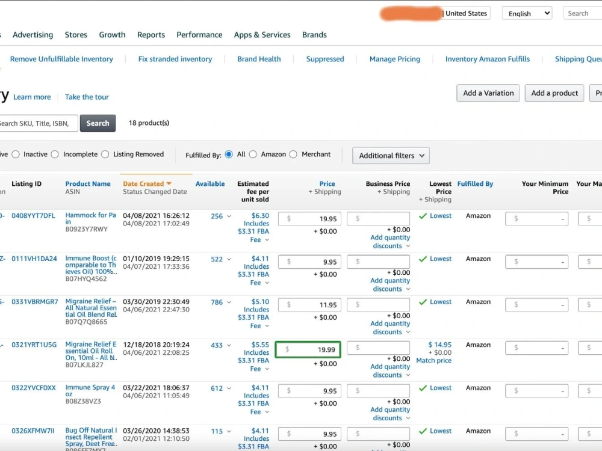Viewport: 602px width, 451px height.
Task: Sort by Fulfilled By column header
Action: pos(475,183)
